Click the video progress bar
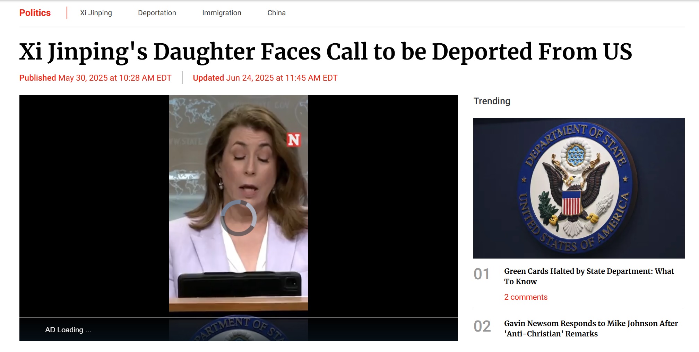Viewport: 699px width, 352px height. [x=239, y=317]
